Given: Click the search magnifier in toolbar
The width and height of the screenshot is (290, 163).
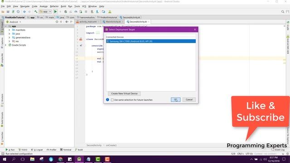Looking at the screenshot, I should point(283,12).
